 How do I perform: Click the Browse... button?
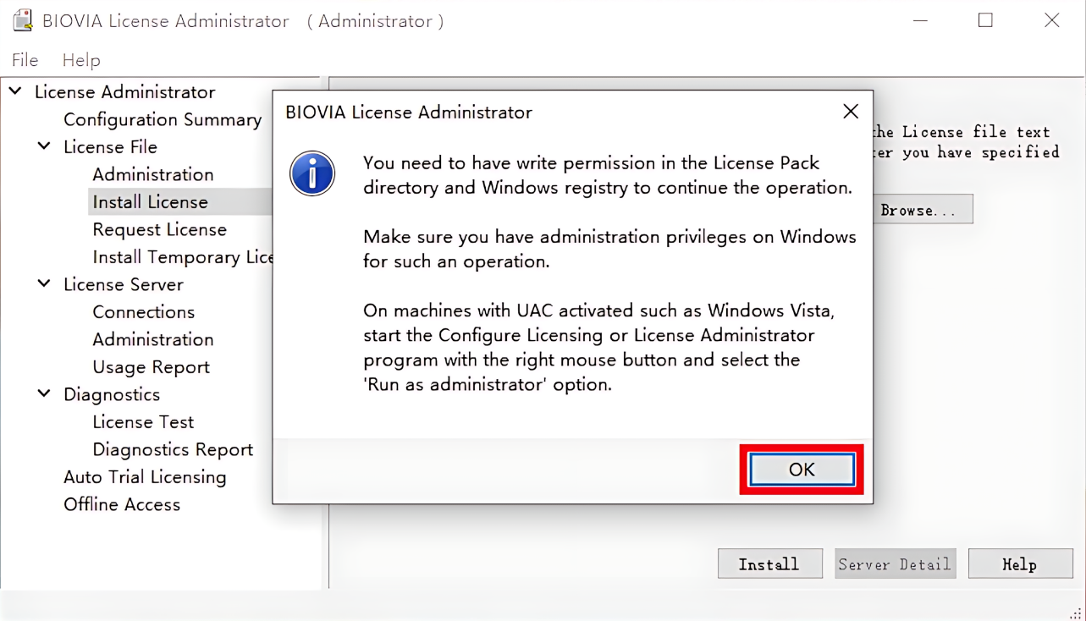click(918, 210)
